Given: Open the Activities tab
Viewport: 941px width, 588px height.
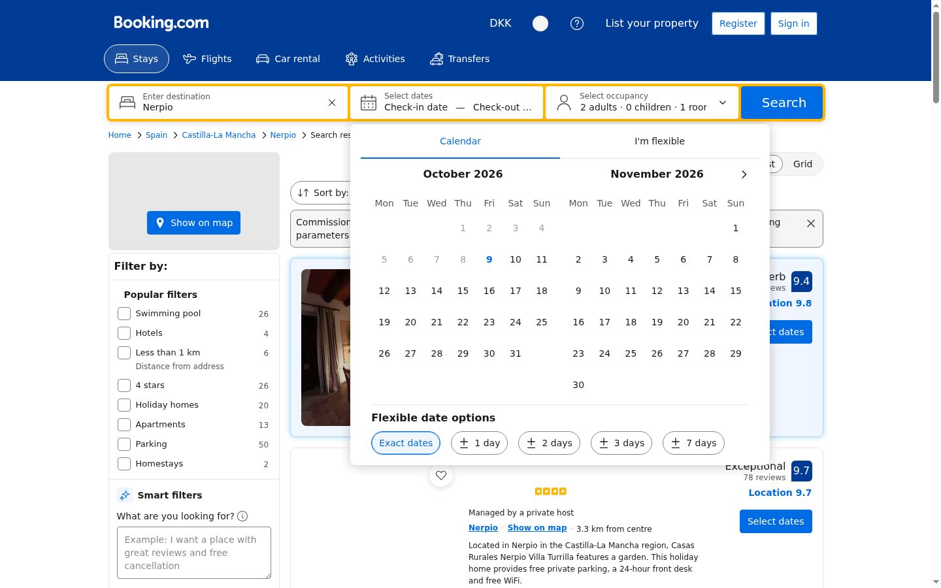Looking at the screenshot, I should click(x=375, y=59).
